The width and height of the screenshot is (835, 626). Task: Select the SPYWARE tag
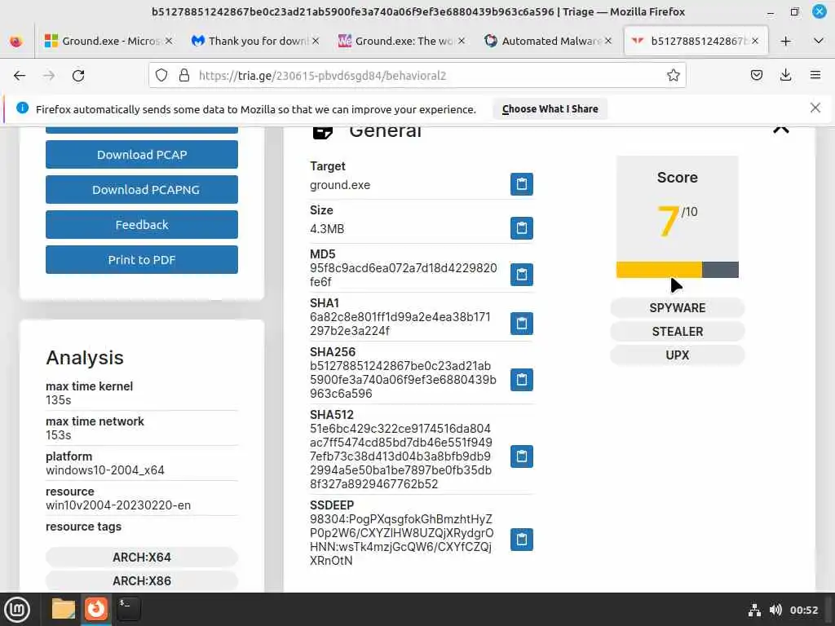point(677,307)
